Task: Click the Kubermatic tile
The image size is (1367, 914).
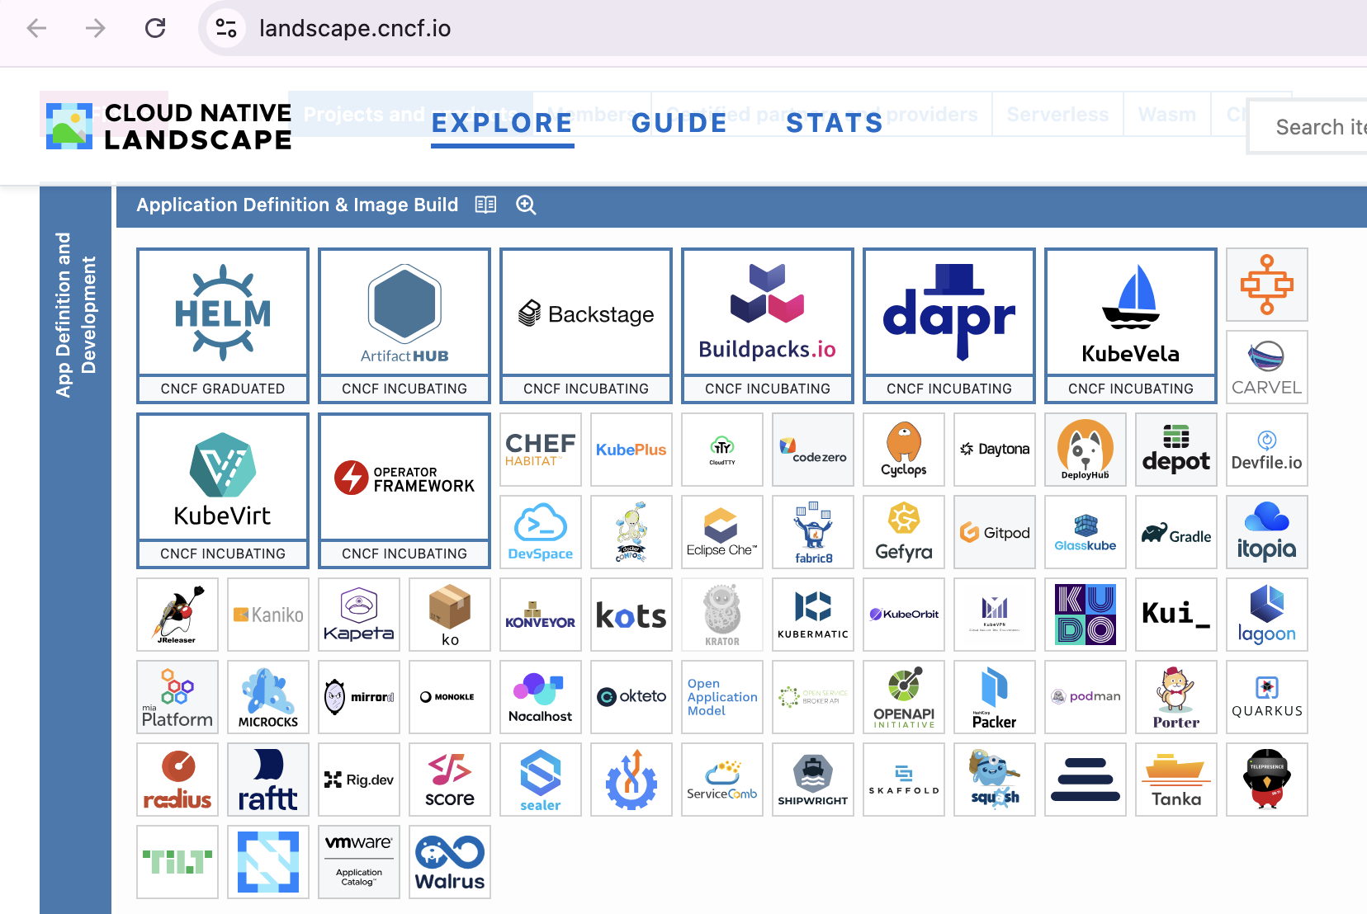Action: [813, 615]
